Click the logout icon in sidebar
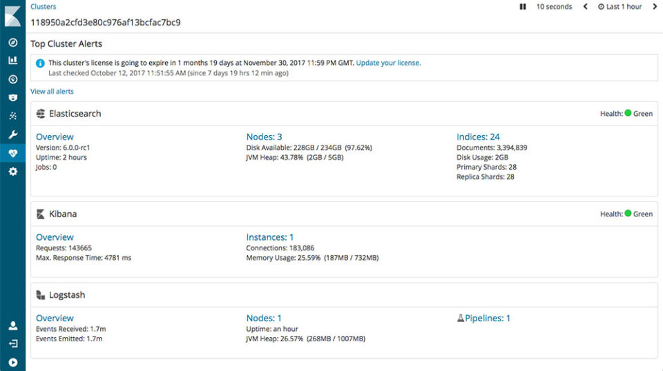The image size is (663, 371). (12, 343)
